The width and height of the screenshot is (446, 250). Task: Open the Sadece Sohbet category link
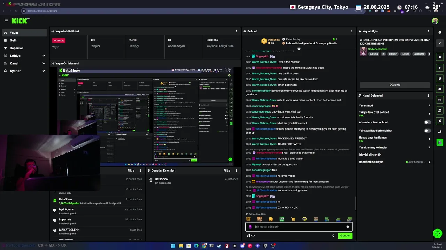click(x=378, y=49)
